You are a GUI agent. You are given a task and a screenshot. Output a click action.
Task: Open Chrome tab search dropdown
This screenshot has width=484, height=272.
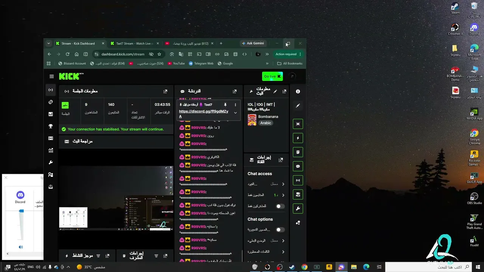[x=48, y=43]
